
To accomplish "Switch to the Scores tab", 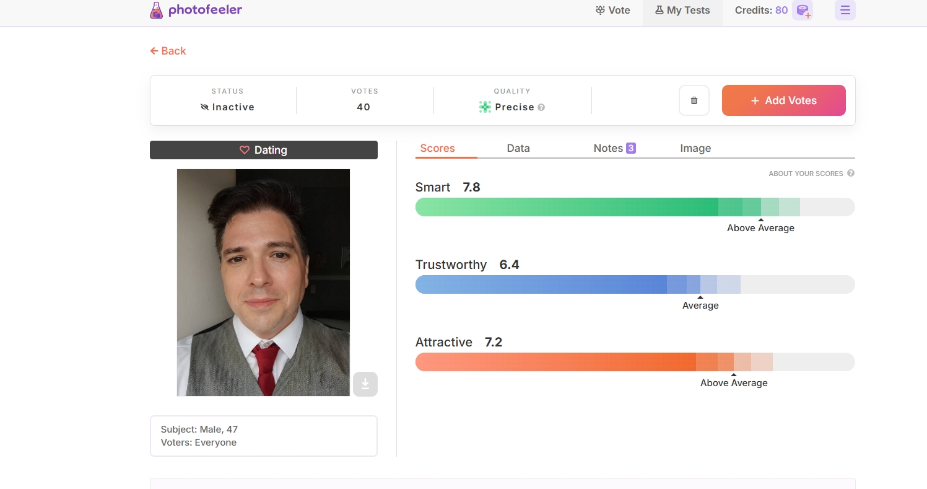I will [x=437, y=148].
